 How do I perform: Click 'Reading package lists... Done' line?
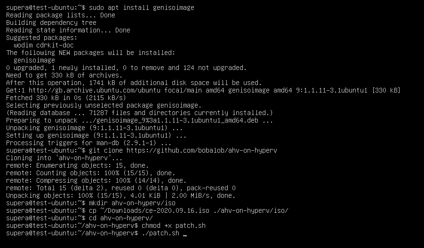pos(61,15)
